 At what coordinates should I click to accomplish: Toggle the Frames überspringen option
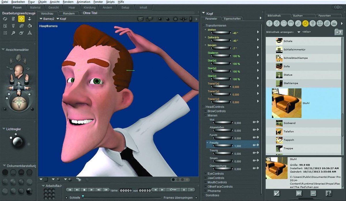pos(196,198)
